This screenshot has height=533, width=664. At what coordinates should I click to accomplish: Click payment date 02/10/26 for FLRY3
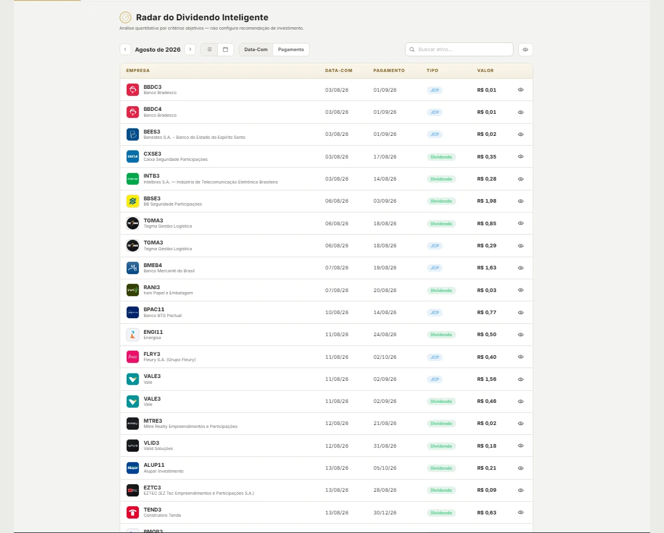pos(385,357)
